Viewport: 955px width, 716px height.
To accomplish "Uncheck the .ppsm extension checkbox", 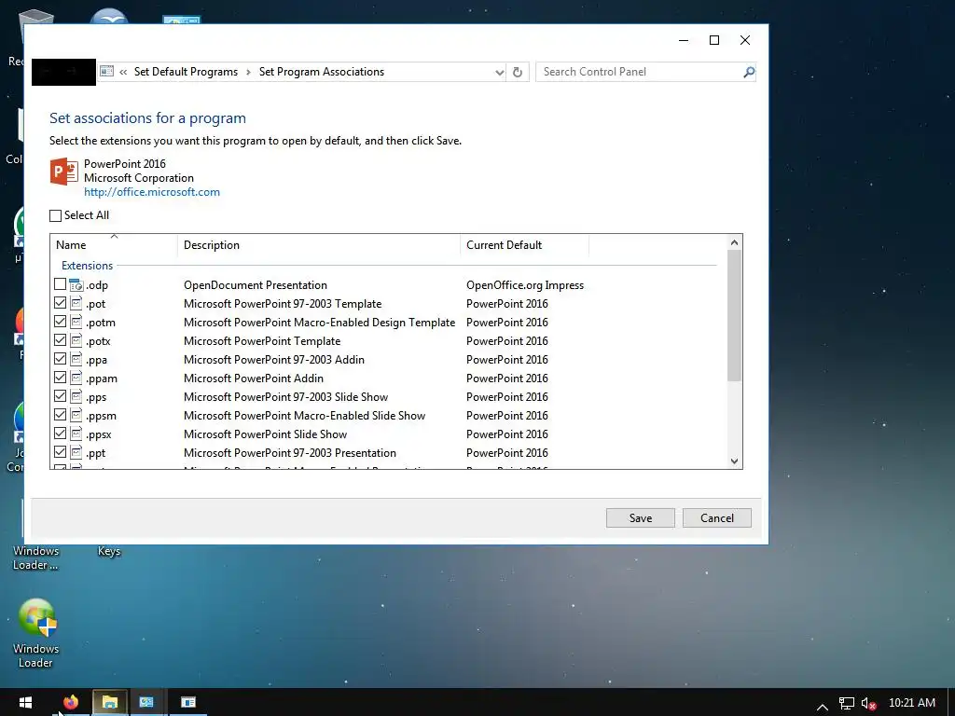I will pos(60,415).
